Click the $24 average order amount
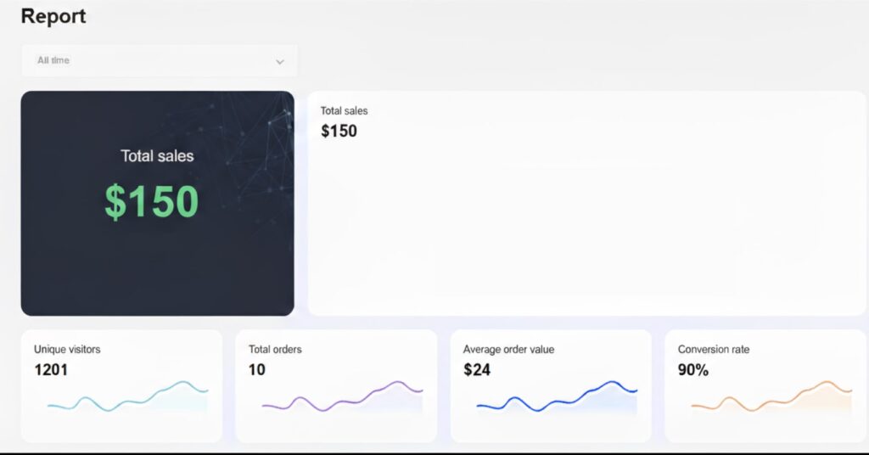The height and width of the screenshot is (455, 869). (x=477, y=370)
